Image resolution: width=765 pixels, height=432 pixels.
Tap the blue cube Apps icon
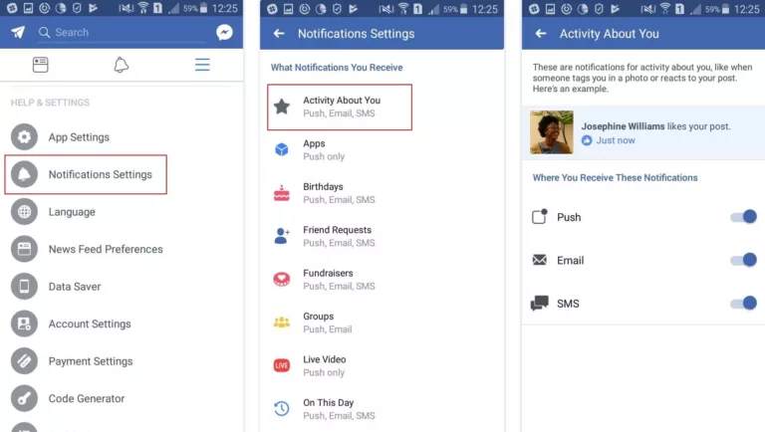click(282, 149)
